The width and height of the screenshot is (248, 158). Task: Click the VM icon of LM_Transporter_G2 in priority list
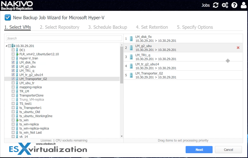coord(131,75)
